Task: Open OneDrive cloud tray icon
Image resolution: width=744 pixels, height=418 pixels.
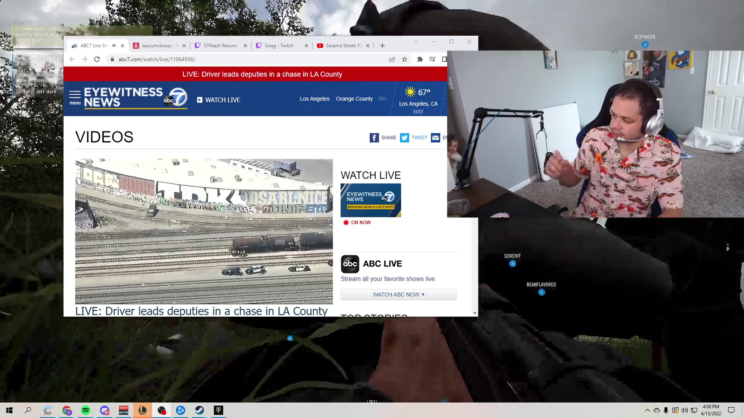Action: pos(657,410)
